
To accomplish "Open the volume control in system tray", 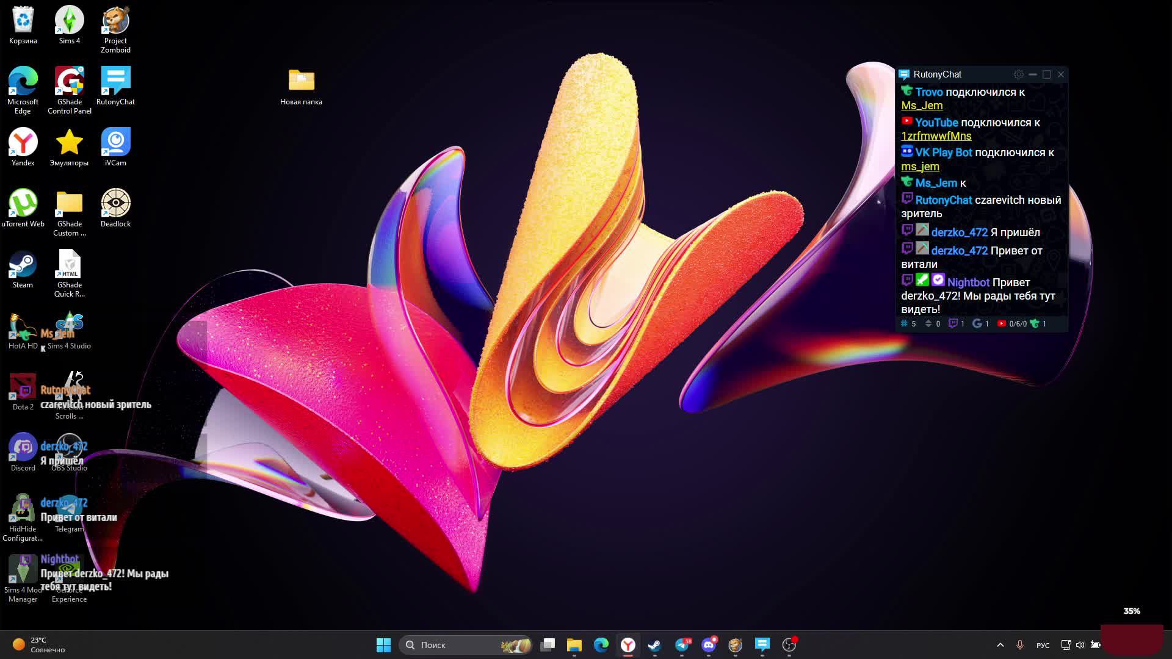I will point(1080,645).
